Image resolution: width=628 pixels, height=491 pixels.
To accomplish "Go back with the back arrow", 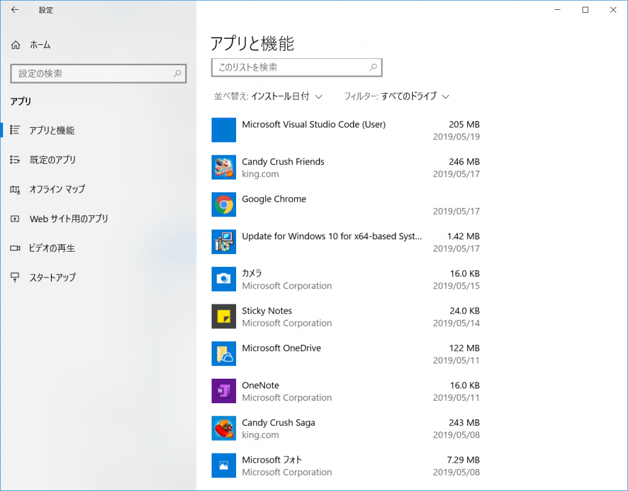I will coord(15,10).
